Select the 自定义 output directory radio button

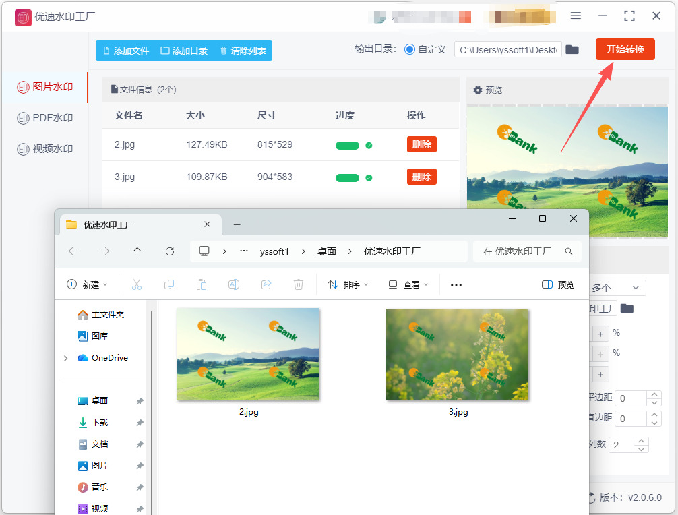coord(410,49)
